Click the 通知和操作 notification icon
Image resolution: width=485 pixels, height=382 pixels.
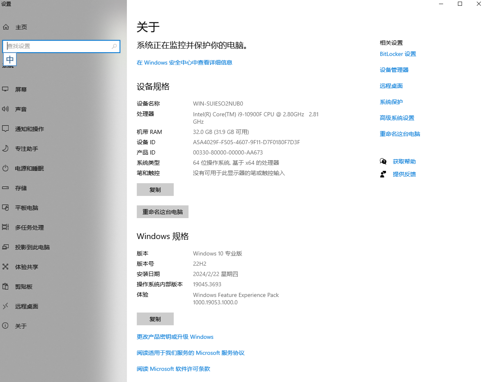[5, 129]
